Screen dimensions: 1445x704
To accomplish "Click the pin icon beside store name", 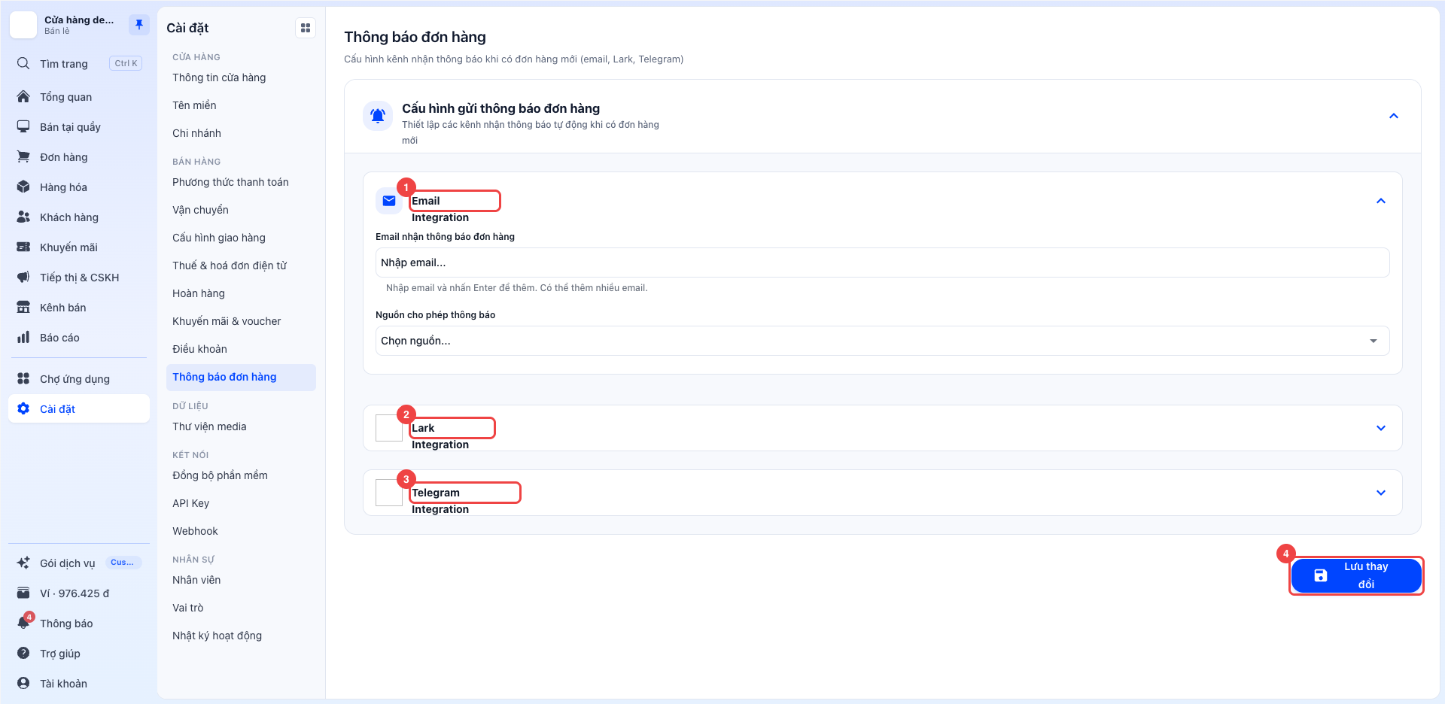I will [x=139, y=25].
